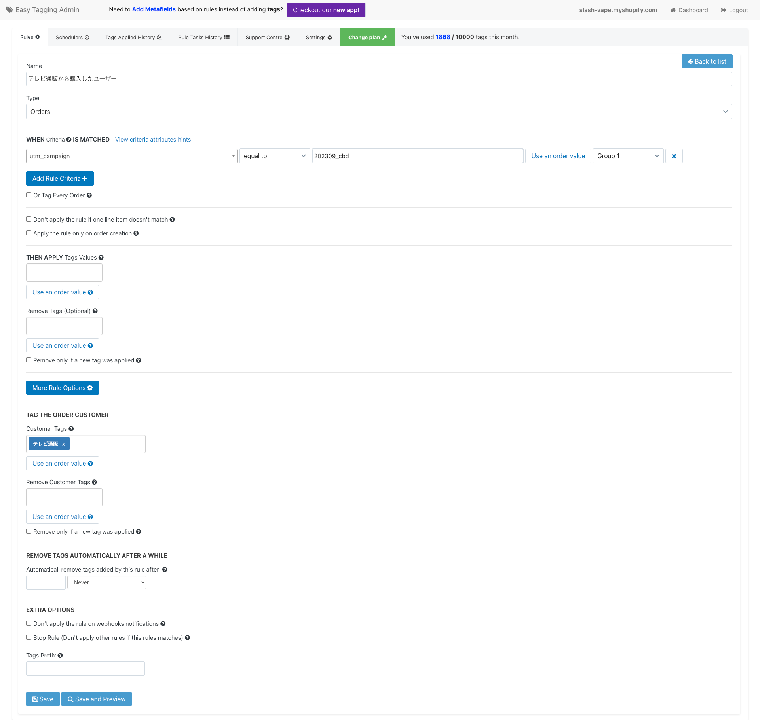This screenshot has width=760, height=720.
Task: Expand the equal to operator dropdown
Action: point(274,156)
